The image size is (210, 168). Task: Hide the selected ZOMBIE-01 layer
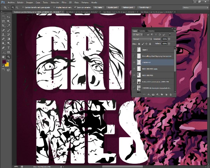[134, 62]
